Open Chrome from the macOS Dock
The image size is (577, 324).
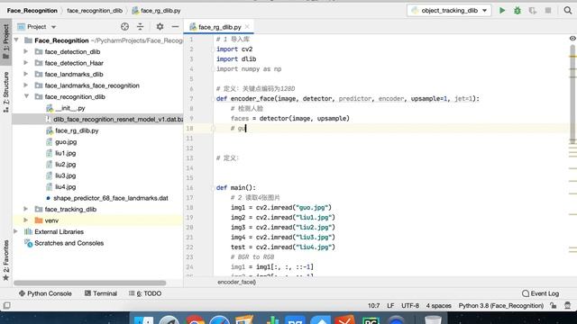coord(195,319)
